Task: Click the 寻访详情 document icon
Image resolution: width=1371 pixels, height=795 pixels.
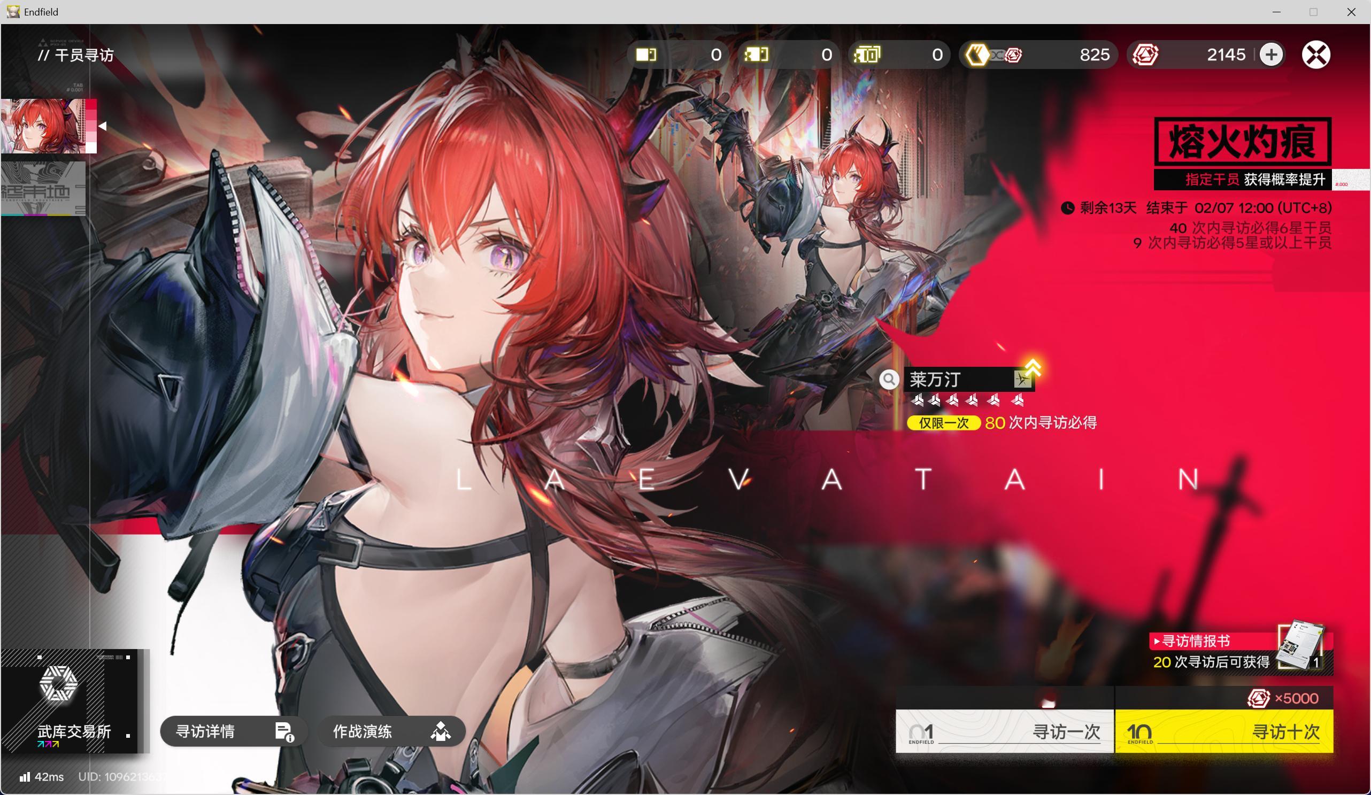Action: click(x=284, y=731)
